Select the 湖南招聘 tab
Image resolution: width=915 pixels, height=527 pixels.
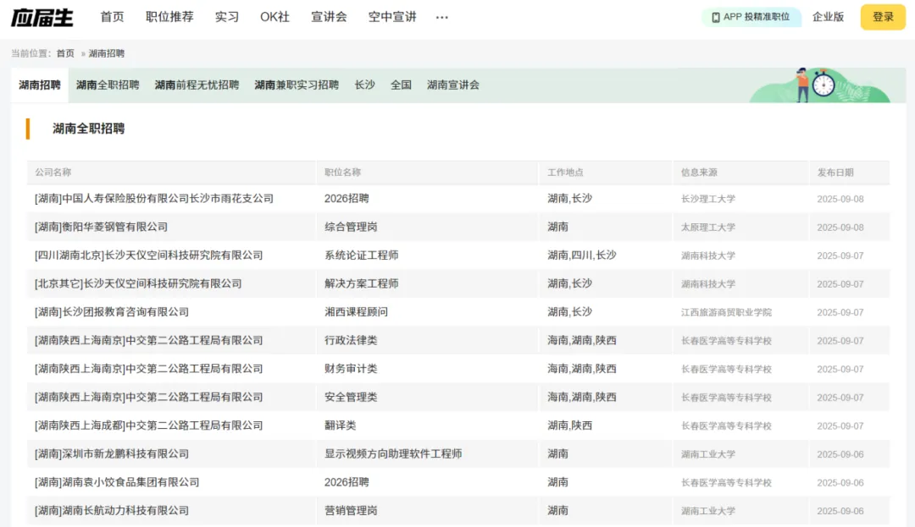[x=40, y=85]
